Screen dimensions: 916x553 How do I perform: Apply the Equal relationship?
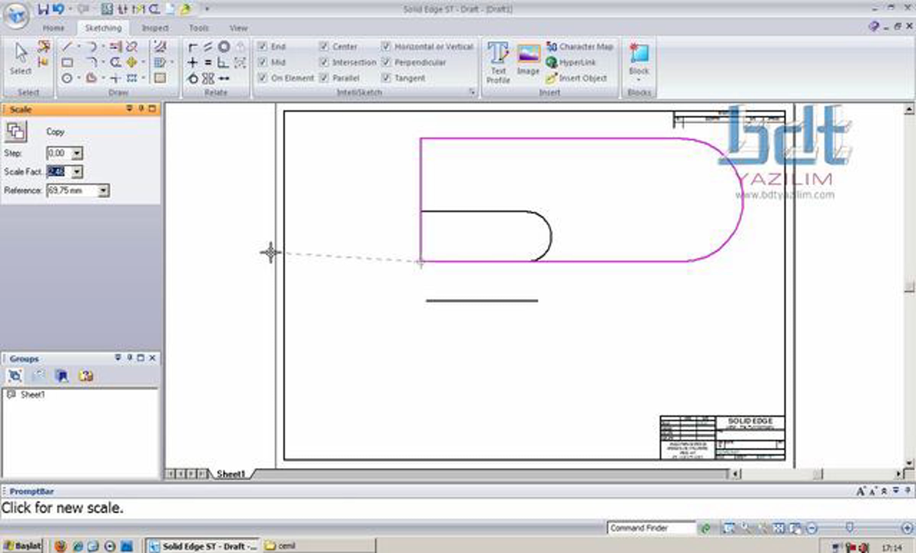pyautogui.click(x=208, y=63)
